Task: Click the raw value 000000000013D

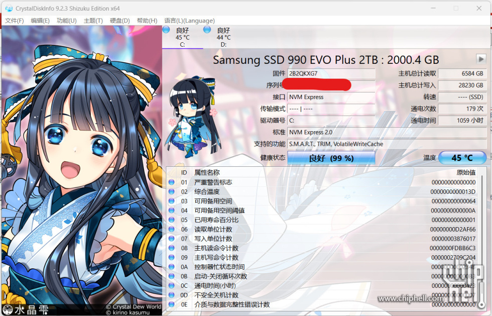Action: [453, 191]
